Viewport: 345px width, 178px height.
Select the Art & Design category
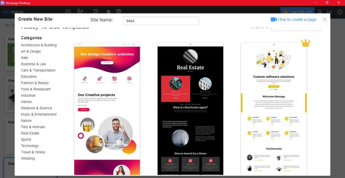[x=31, y=52]
